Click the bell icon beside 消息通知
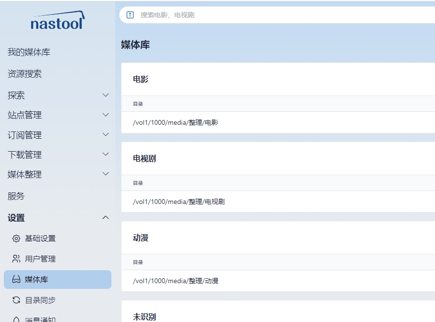The image size is (435, 322). (x=16, y=320)
